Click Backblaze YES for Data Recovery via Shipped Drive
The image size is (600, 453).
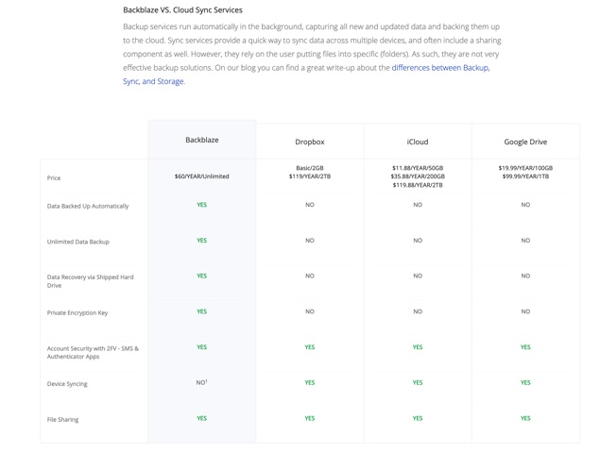(201, 276)
